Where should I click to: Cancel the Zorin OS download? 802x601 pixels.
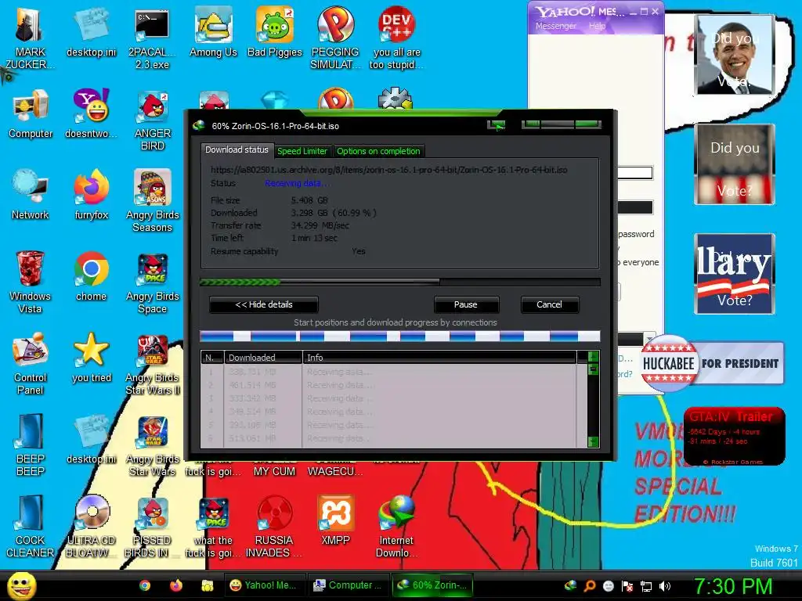(549, 304)
